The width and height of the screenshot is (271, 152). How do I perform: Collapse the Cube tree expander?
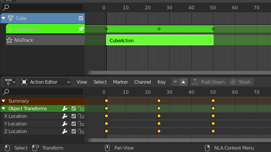(3, 18)
